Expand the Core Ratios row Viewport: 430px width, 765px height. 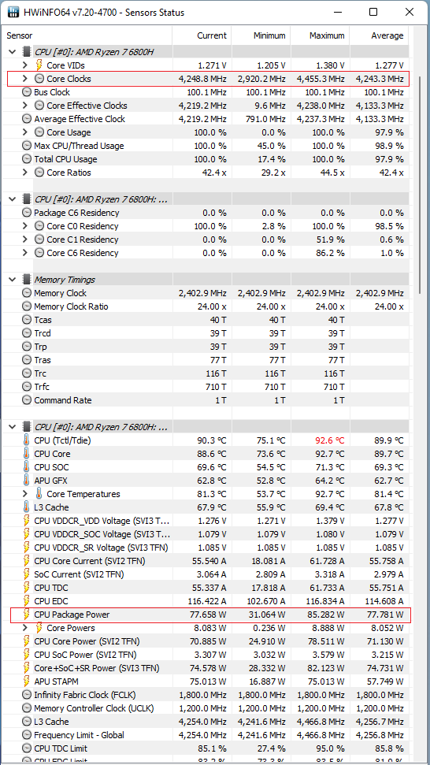(25, 173)
